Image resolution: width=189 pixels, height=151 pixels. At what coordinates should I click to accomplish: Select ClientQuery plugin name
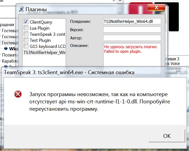tap(41, 22)
